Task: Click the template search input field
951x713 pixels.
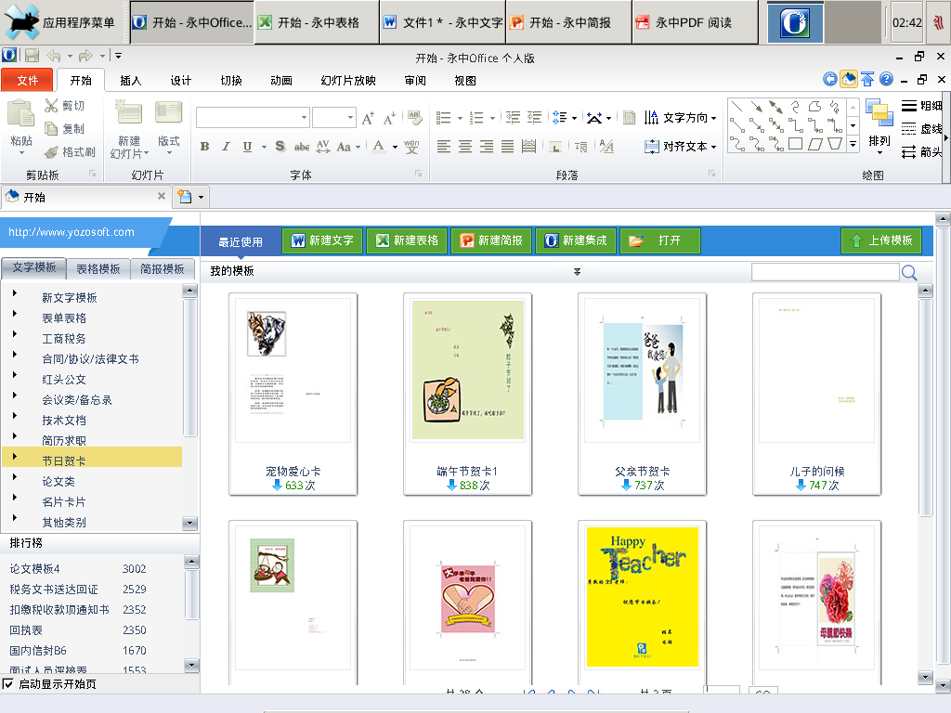Action: (825, 272)
